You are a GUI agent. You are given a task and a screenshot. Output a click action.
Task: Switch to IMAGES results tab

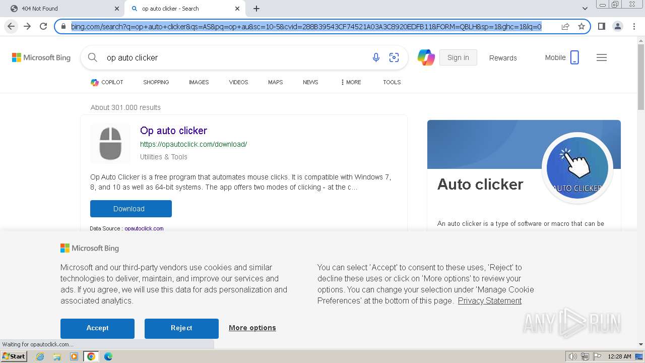199,82
